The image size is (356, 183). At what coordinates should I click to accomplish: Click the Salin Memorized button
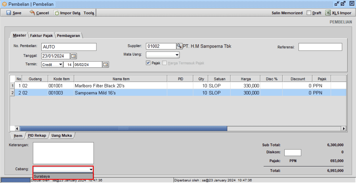pyautogui.click(x=287, y=13)
